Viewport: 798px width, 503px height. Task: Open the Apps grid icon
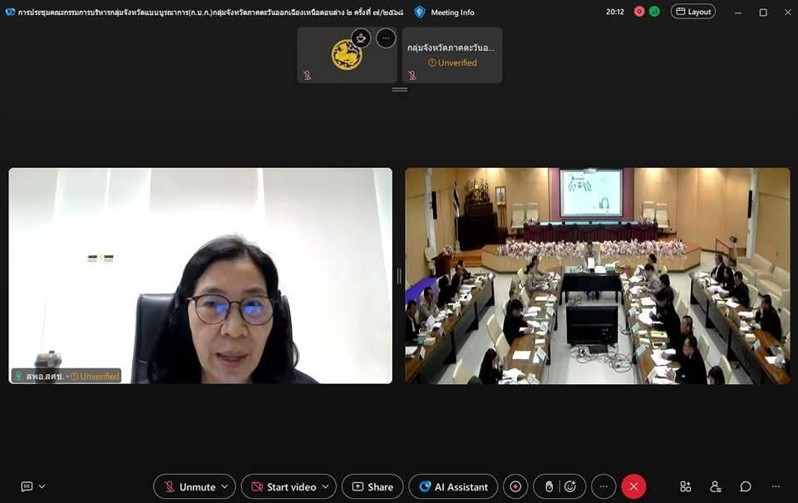[686, 486]
